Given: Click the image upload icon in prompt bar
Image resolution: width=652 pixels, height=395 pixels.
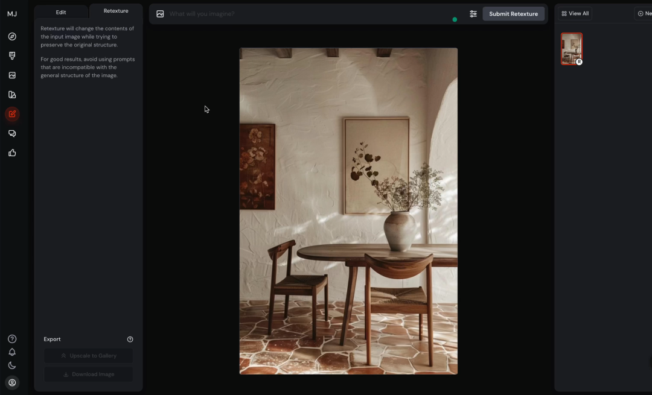Looking at the screenshot, I should 160,14.
